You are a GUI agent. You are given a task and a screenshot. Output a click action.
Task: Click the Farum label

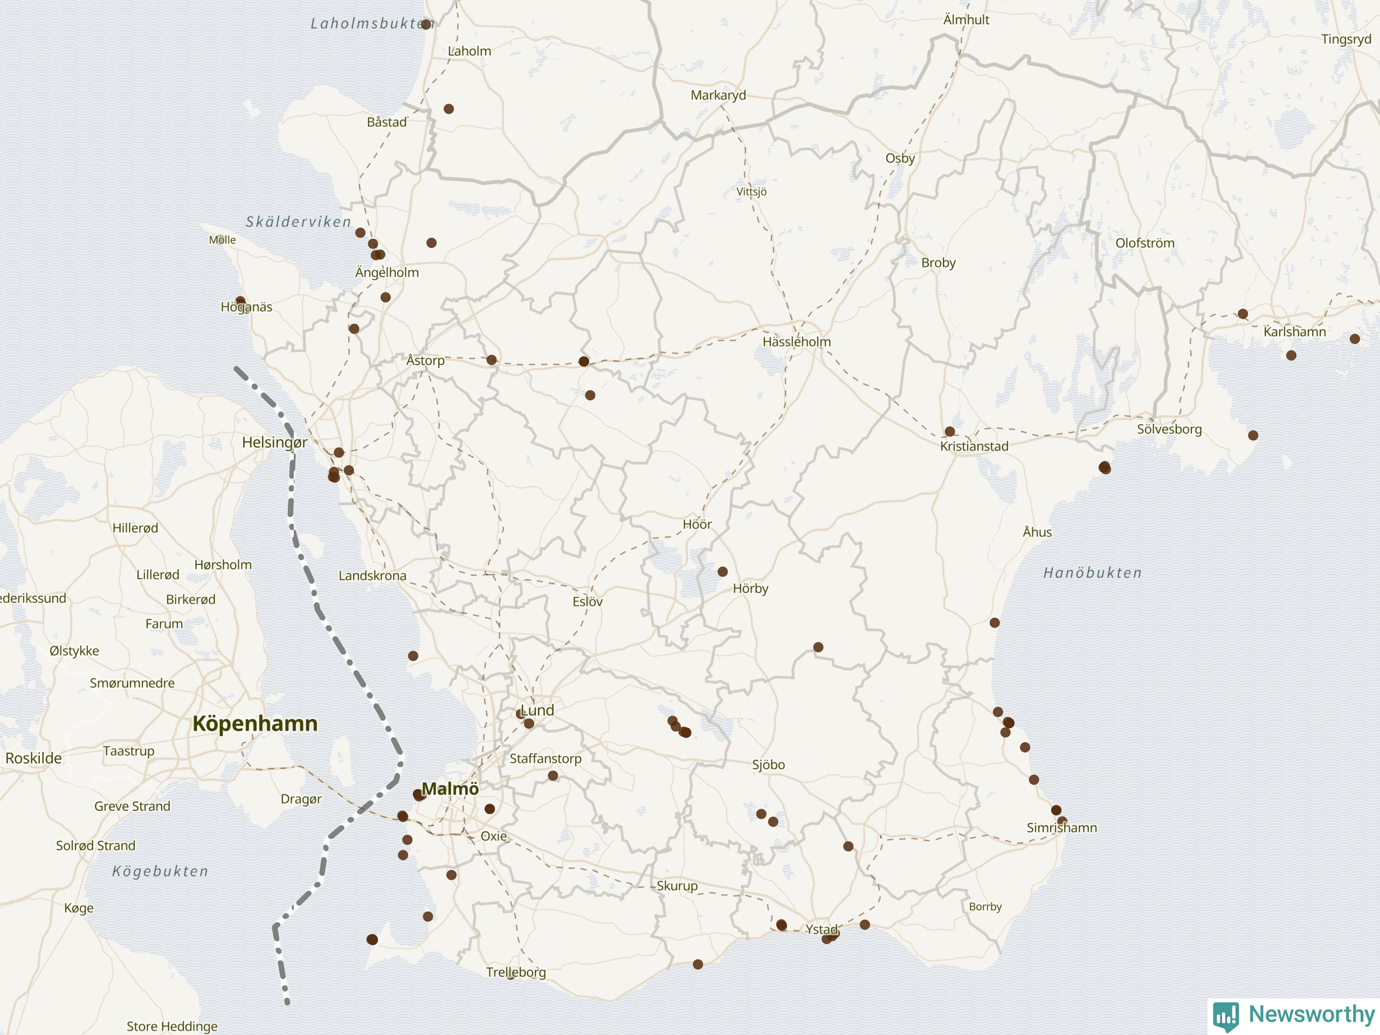tap(164, 624)
